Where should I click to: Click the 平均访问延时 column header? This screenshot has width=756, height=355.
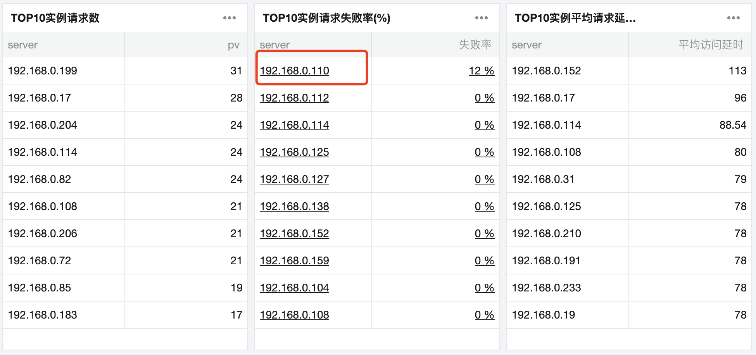711,45
